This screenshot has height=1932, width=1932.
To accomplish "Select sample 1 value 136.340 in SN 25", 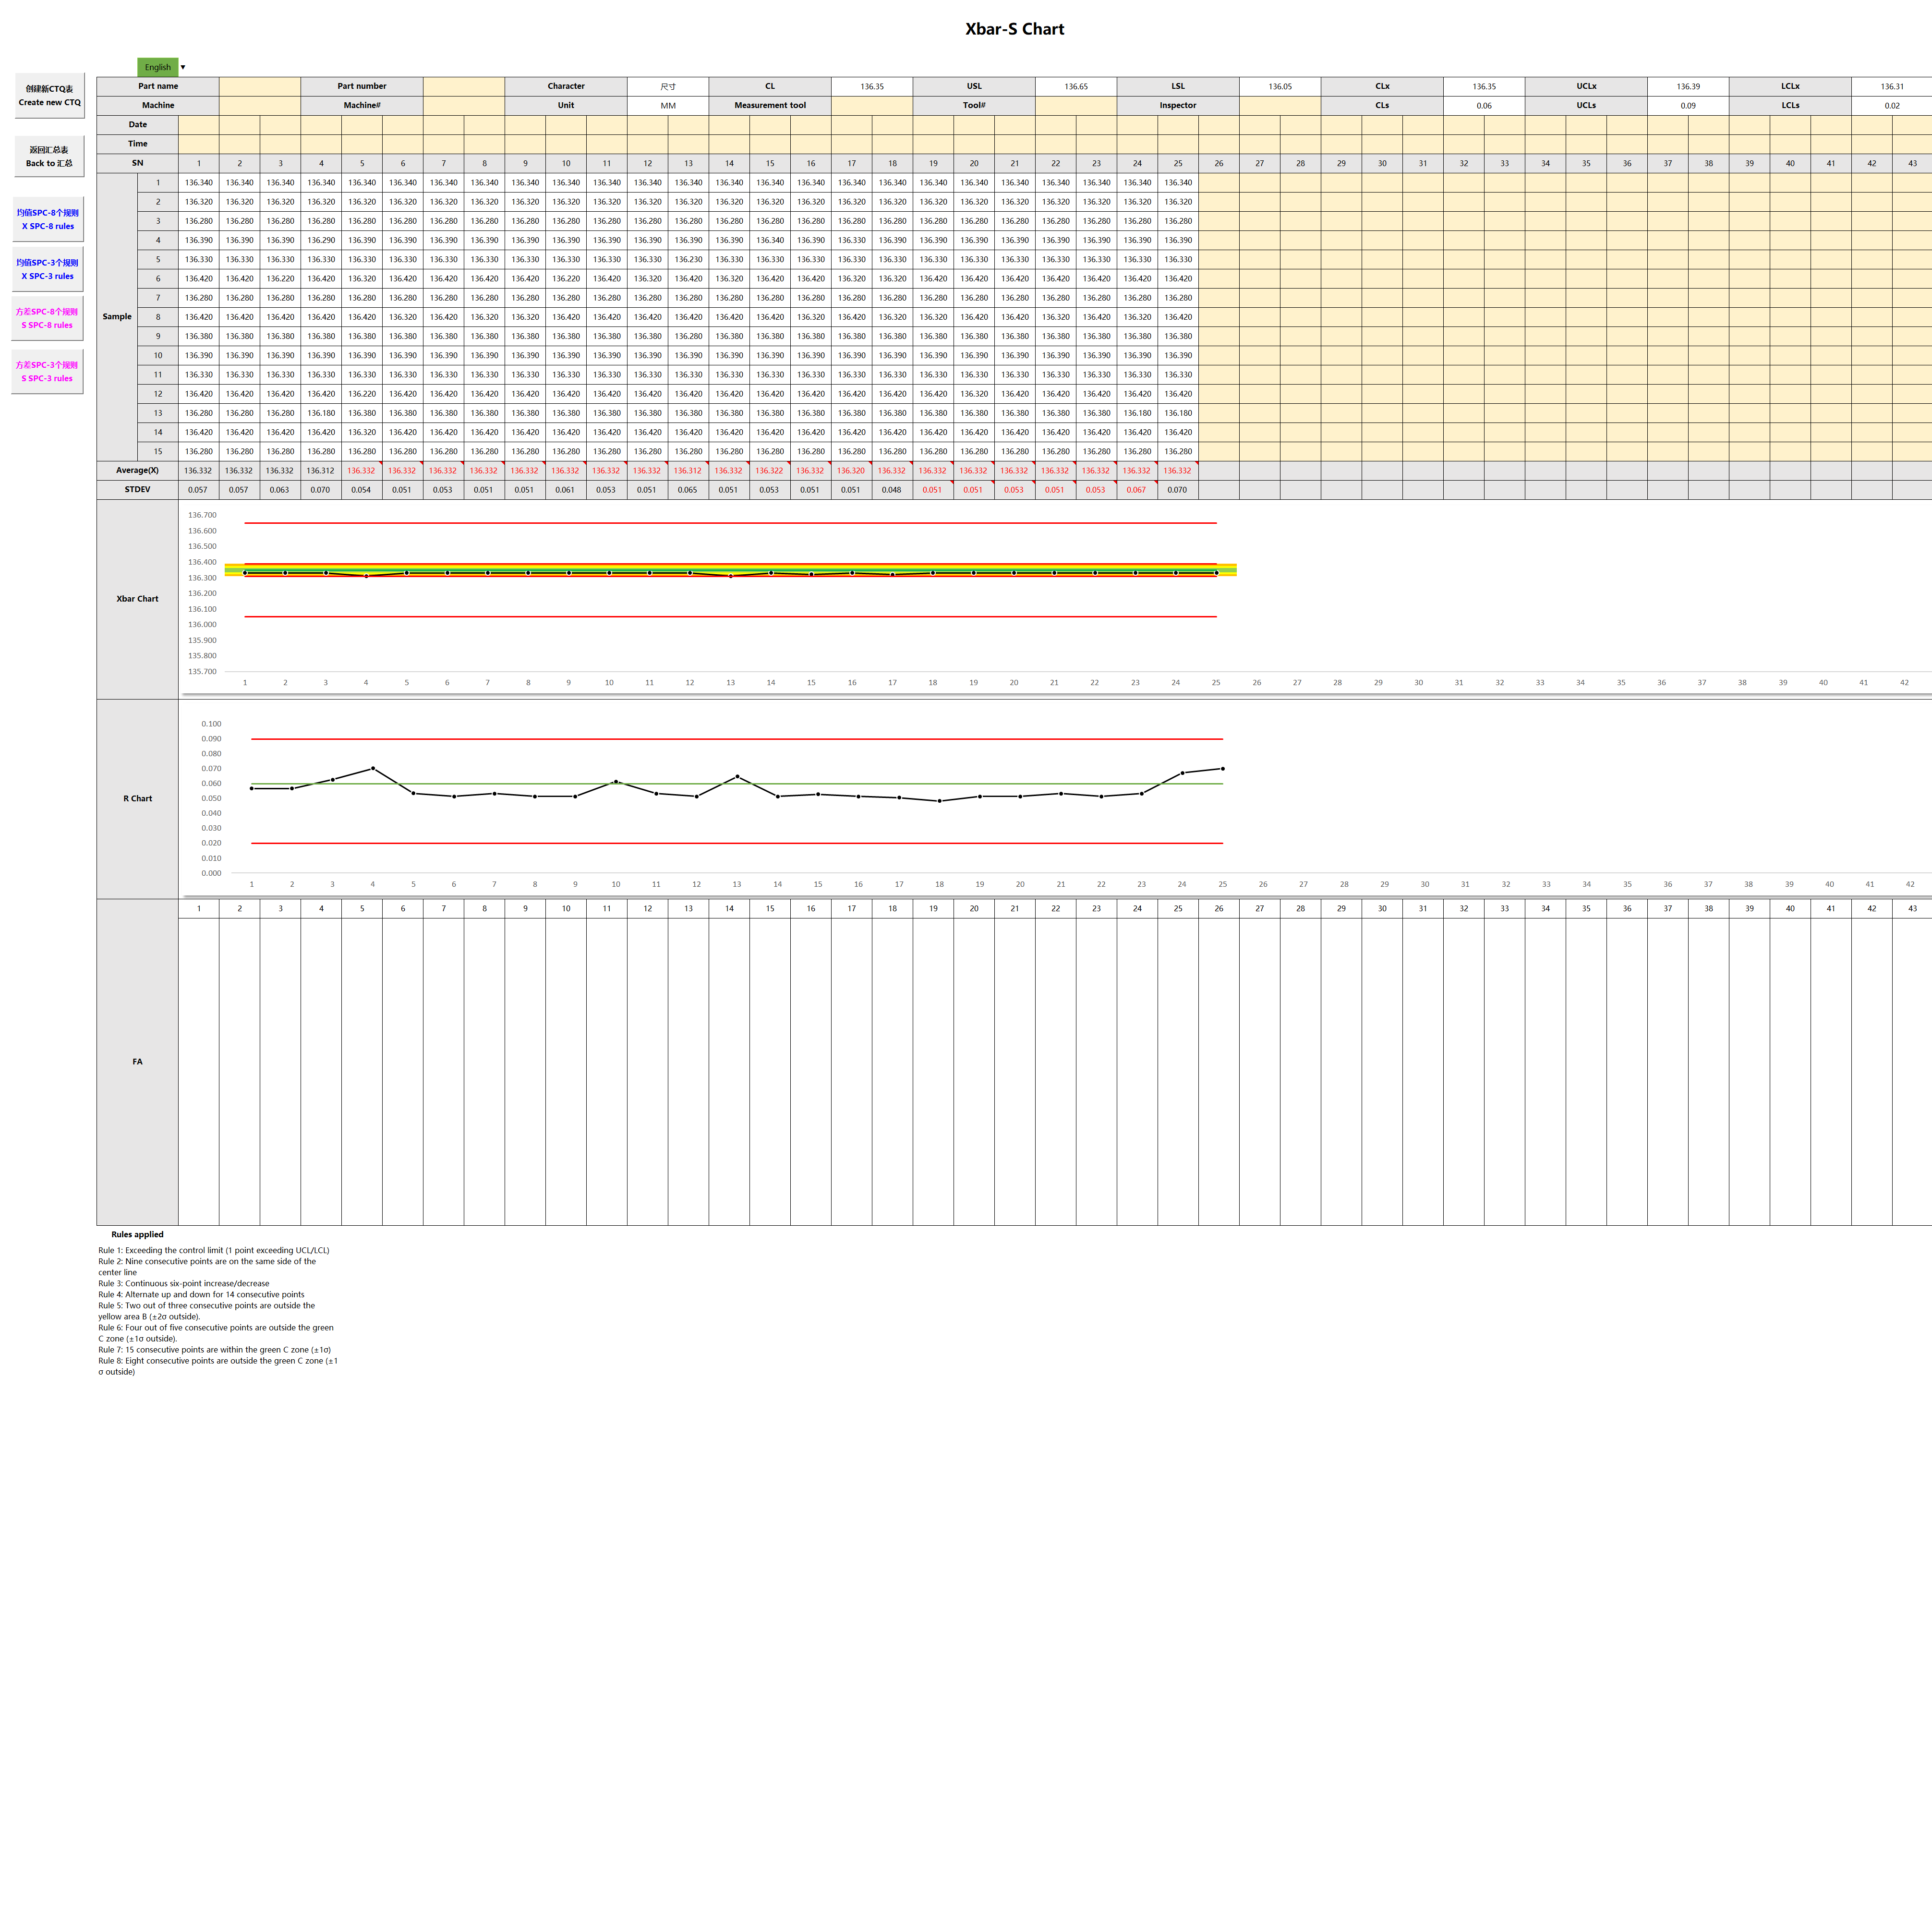I will coord(1178,182).
